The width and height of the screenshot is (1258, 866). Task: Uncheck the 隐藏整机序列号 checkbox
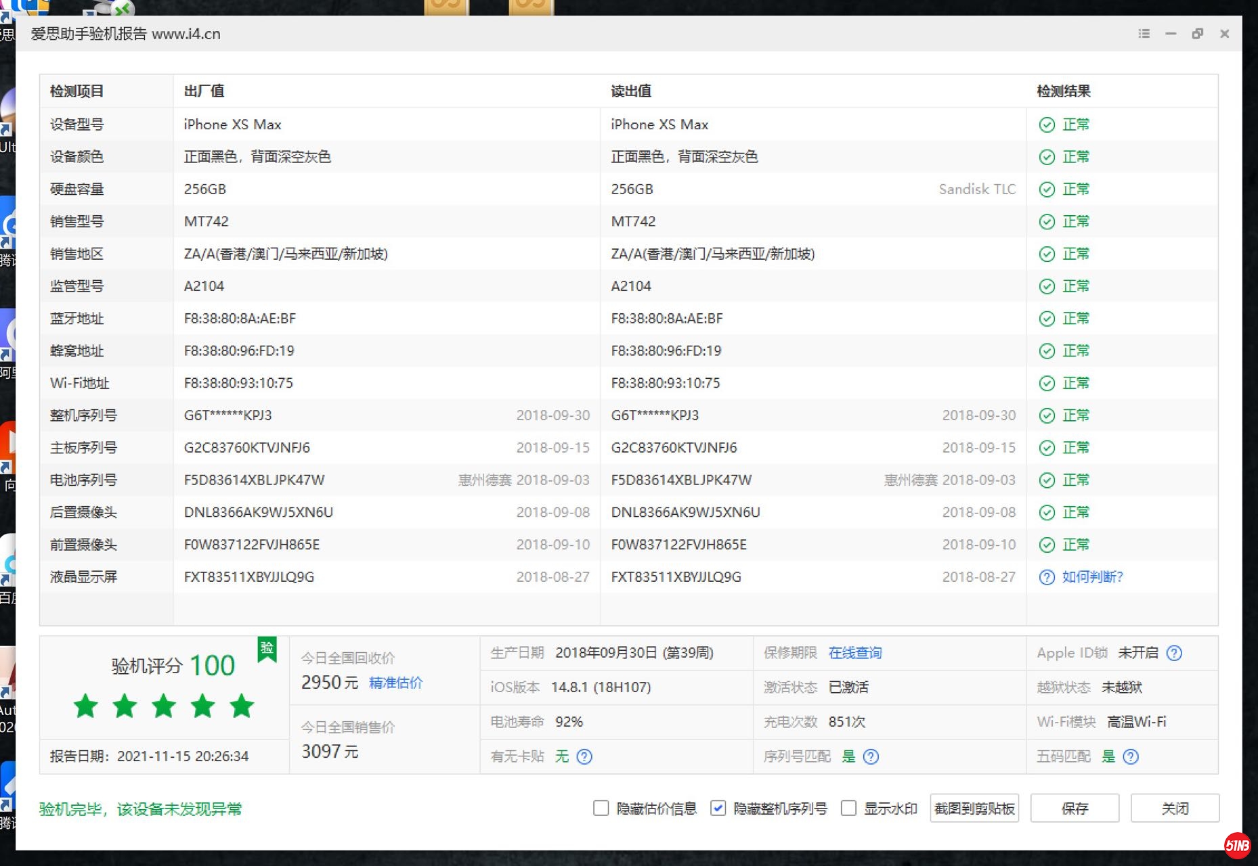[718, 808]
